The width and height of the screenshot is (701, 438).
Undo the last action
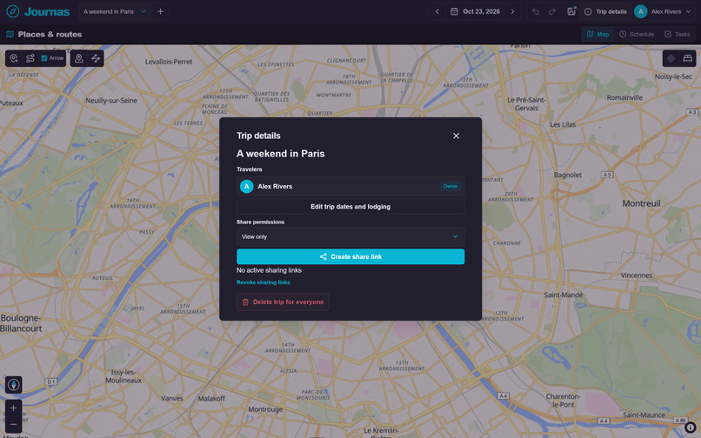point(536,11)
